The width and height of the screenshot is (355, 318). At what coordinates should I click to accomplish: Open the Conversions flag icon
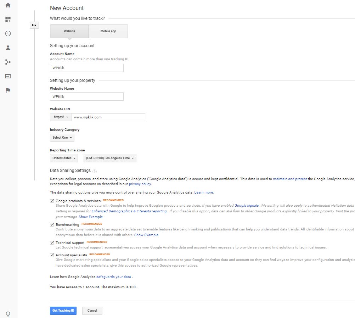pyautogui.click(x=8, y=90)
